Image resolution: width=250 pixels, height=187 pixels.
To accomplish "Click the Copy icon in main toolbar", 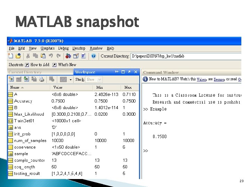I will pyautogui.click(x=35, y=56).
